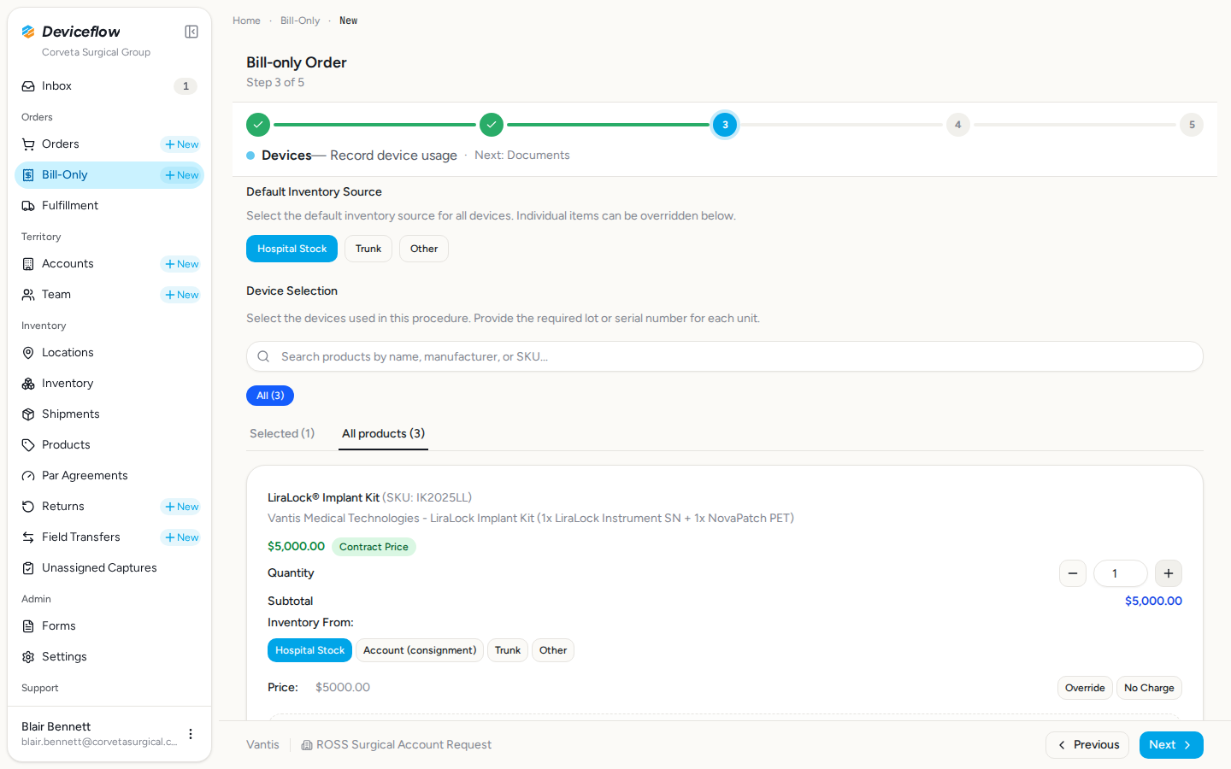Create new Bill-Only via + New
The height and width of the screenshot is (769, 1231).
click(x=181, y=175)
